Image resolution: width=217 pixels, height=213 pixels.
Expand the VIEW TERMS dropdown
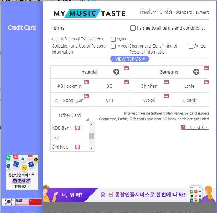(x=130, y=59)
